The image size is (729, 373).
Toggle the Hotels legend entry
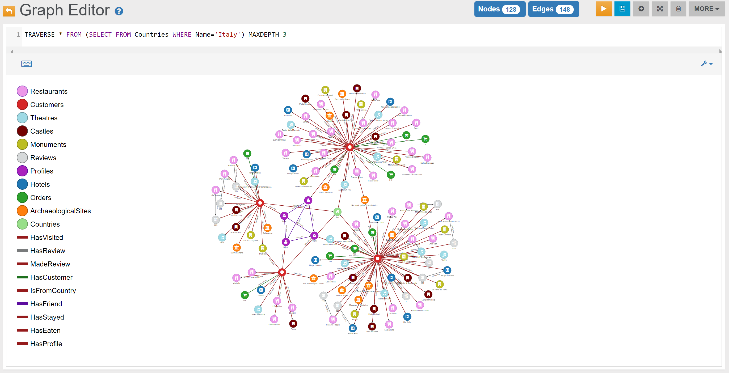(x=40, y=184)
